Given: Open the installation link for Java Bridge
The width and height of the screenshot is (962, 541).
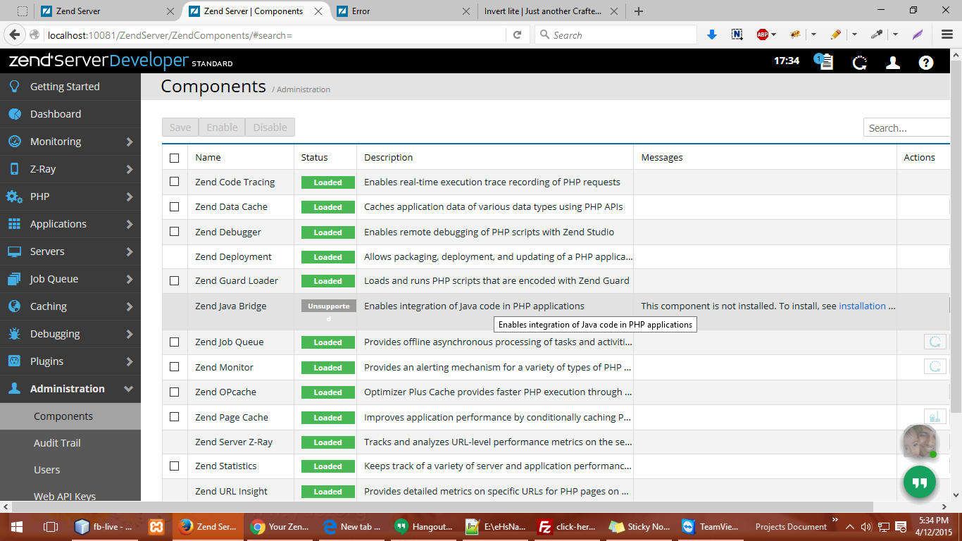Looking at the screenshot, I should 862,306.
